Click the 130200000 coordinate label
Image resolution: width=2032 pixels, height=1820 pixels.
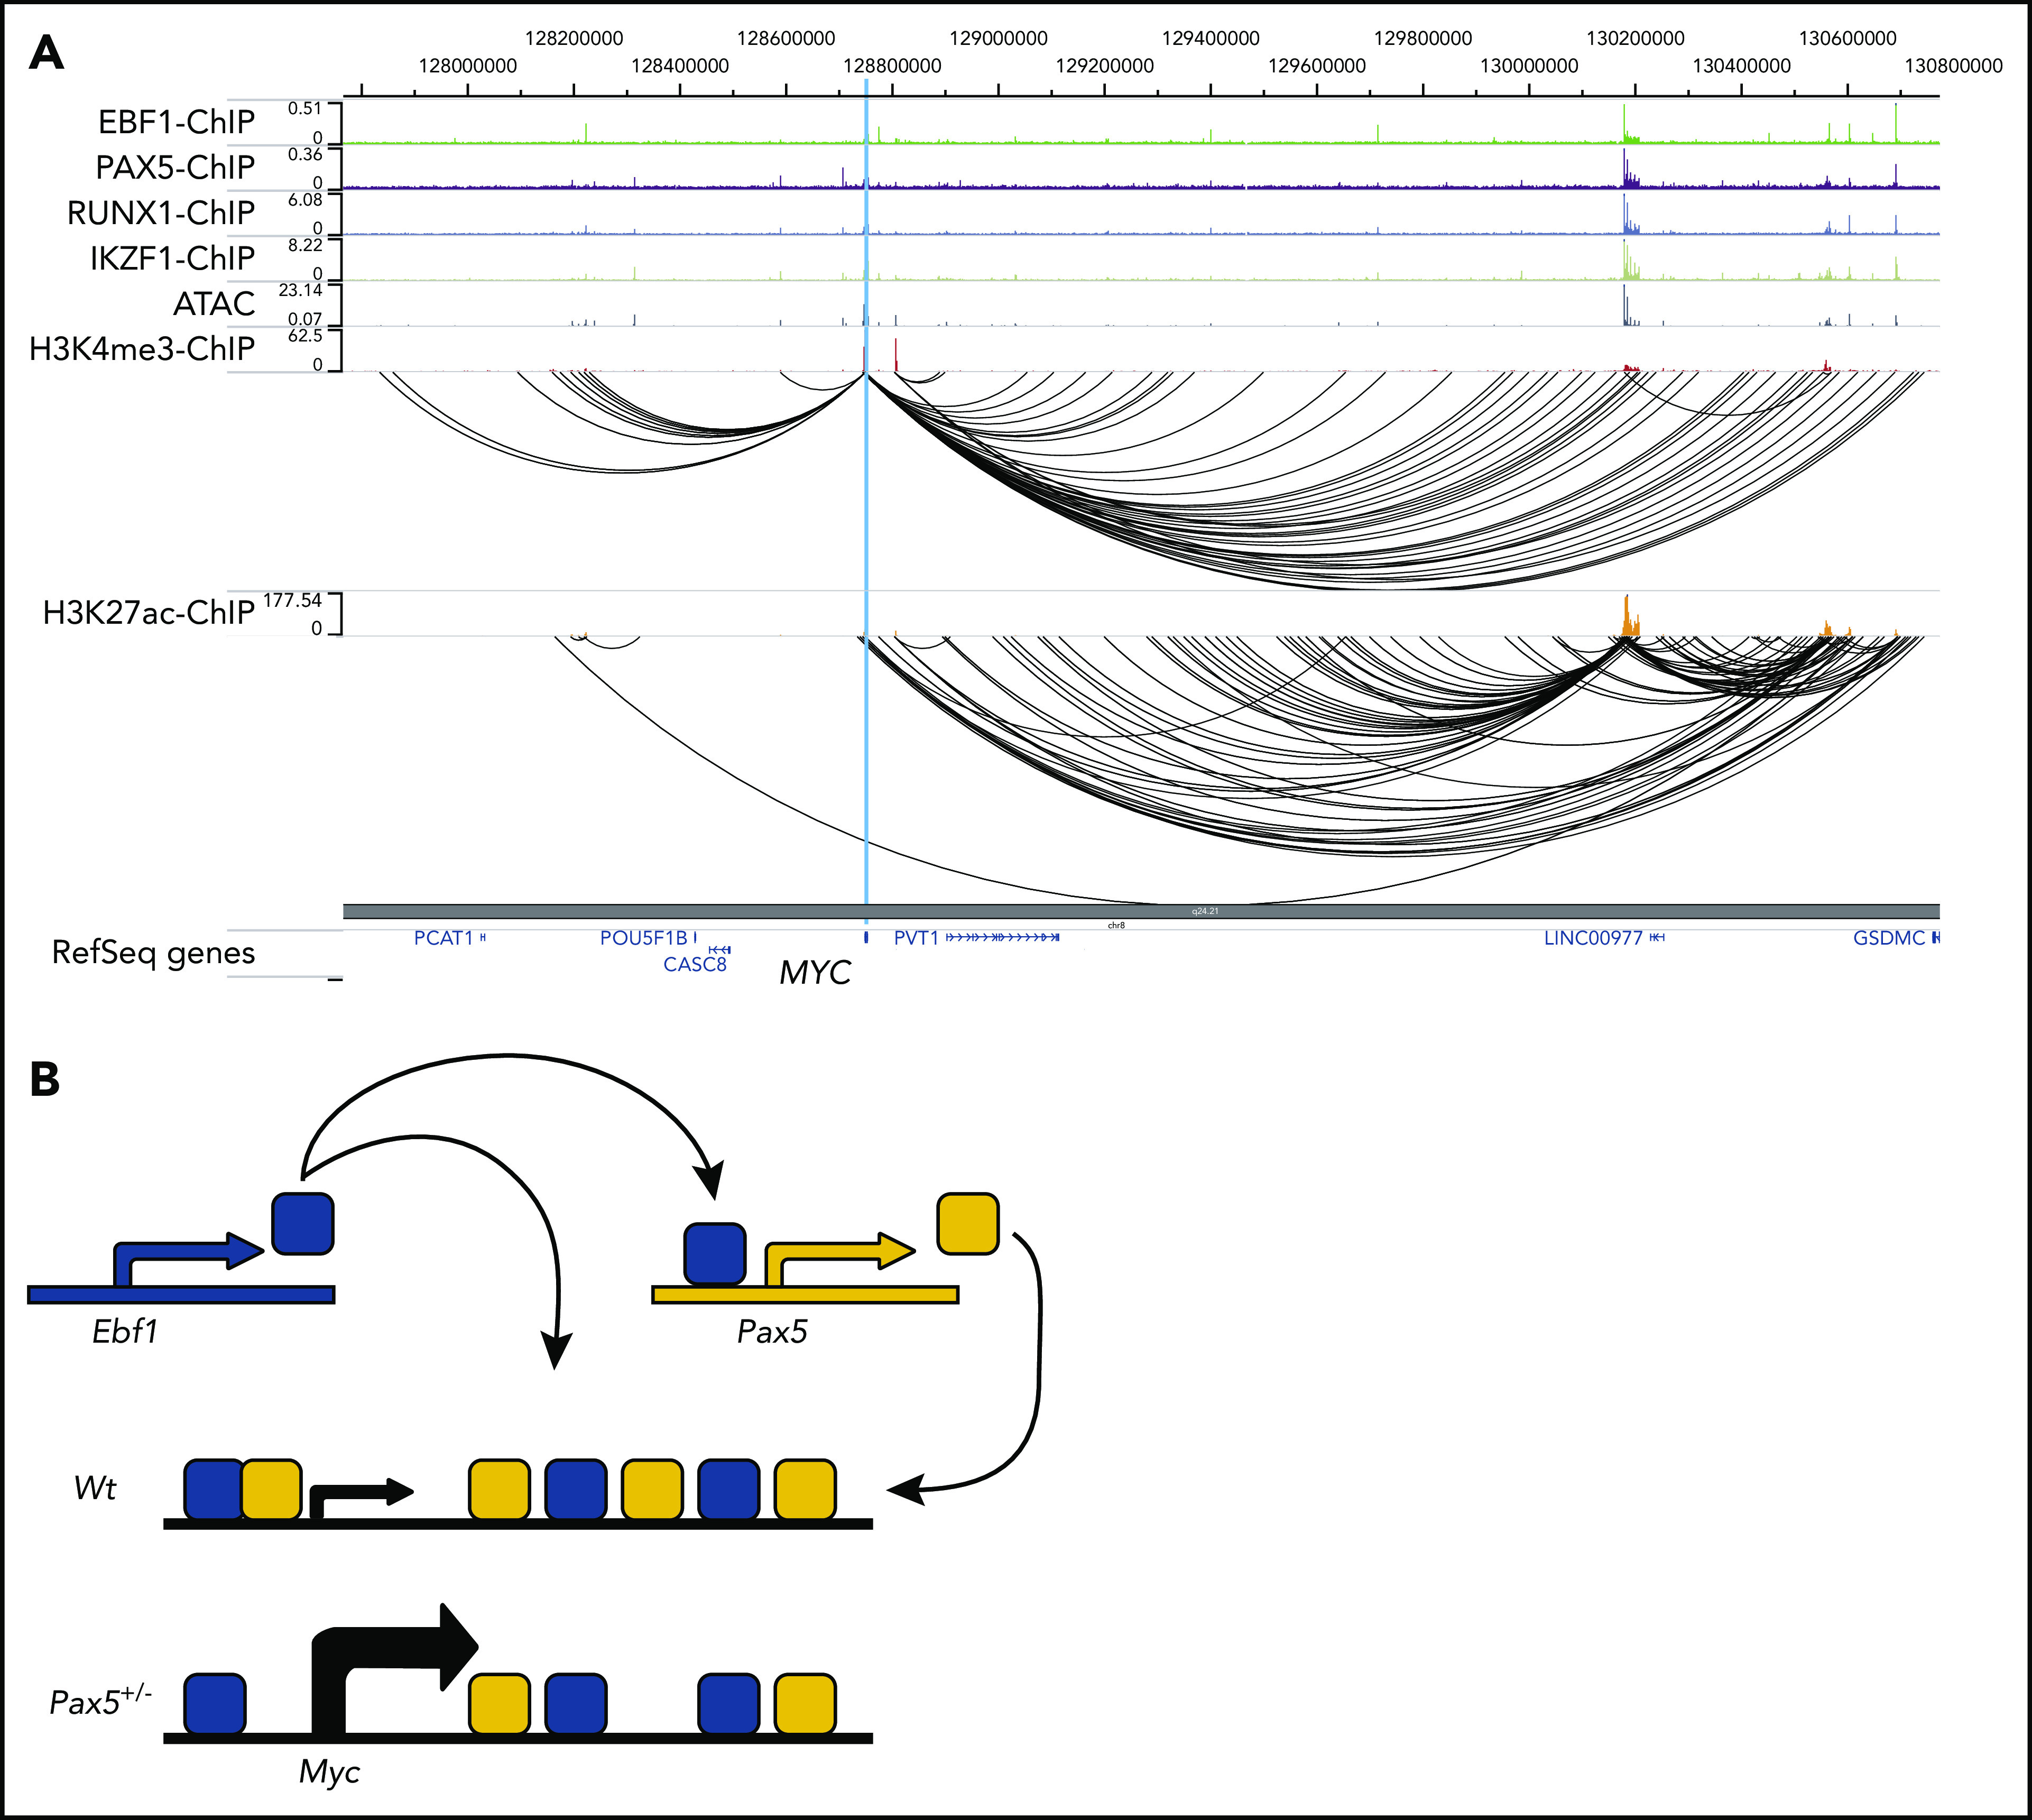1635,39
